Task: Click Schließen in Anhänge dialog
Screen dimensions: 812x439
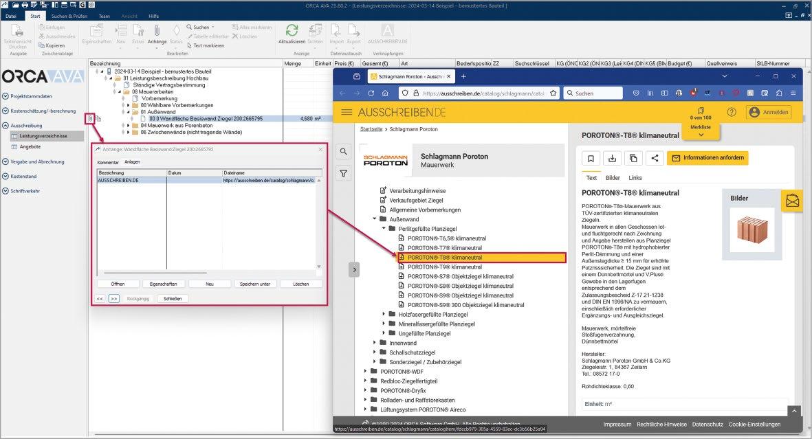Action: pyautogui.click(x=173, y=299)
